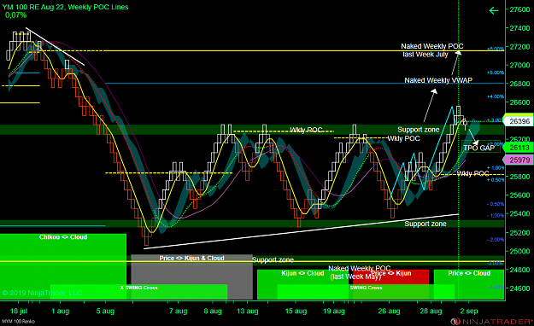The height and width of the screenshot is (326, 534).
Task: Click the 27600 price axis label
Action: click(x=519, y=9)
